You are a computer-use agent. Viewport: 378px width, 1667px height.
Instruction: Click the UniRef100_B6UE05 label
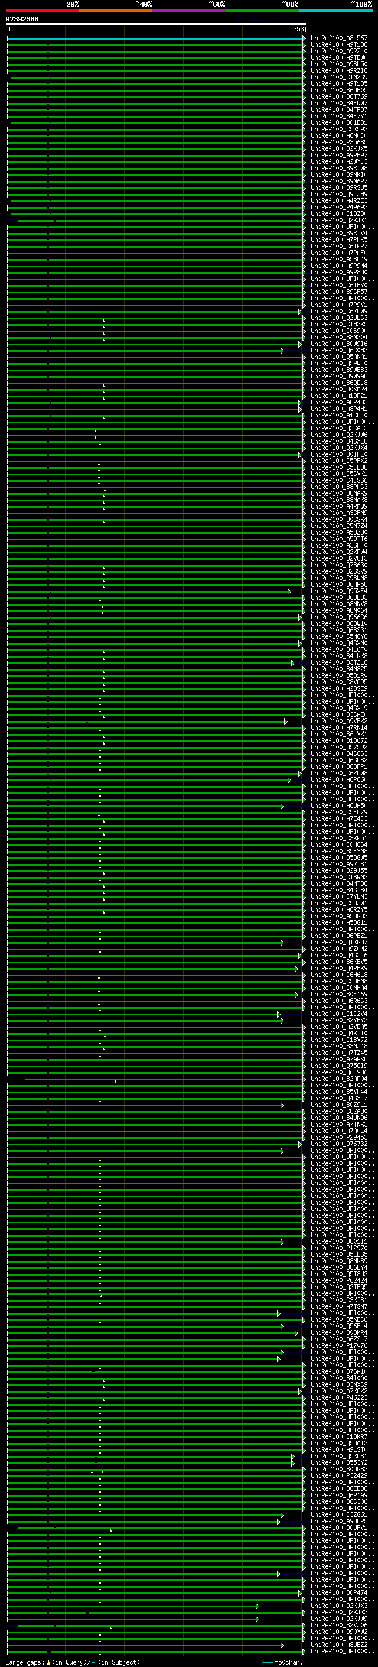pyautogui.click(x=339, y=90)
